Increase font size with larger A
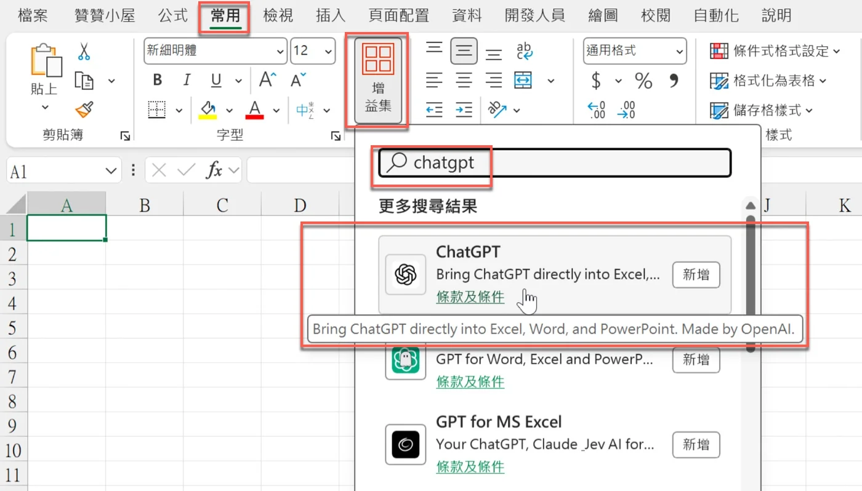This screenshot has height=491, width=862. [x=268, y=80]
